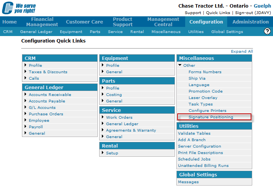Image resolution: width=273 pixels, height=187 pixels.
Task: Open Messages under Global Settings
Action: point(188,182)
